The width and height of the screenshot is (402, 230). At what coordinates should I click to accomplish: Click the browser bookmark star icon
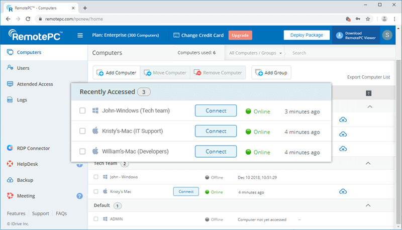[x=368, y=19]
